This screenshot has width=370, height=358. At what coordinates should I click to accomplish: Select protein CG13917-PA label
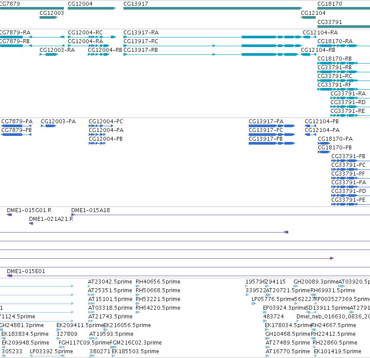click(266, 122)
